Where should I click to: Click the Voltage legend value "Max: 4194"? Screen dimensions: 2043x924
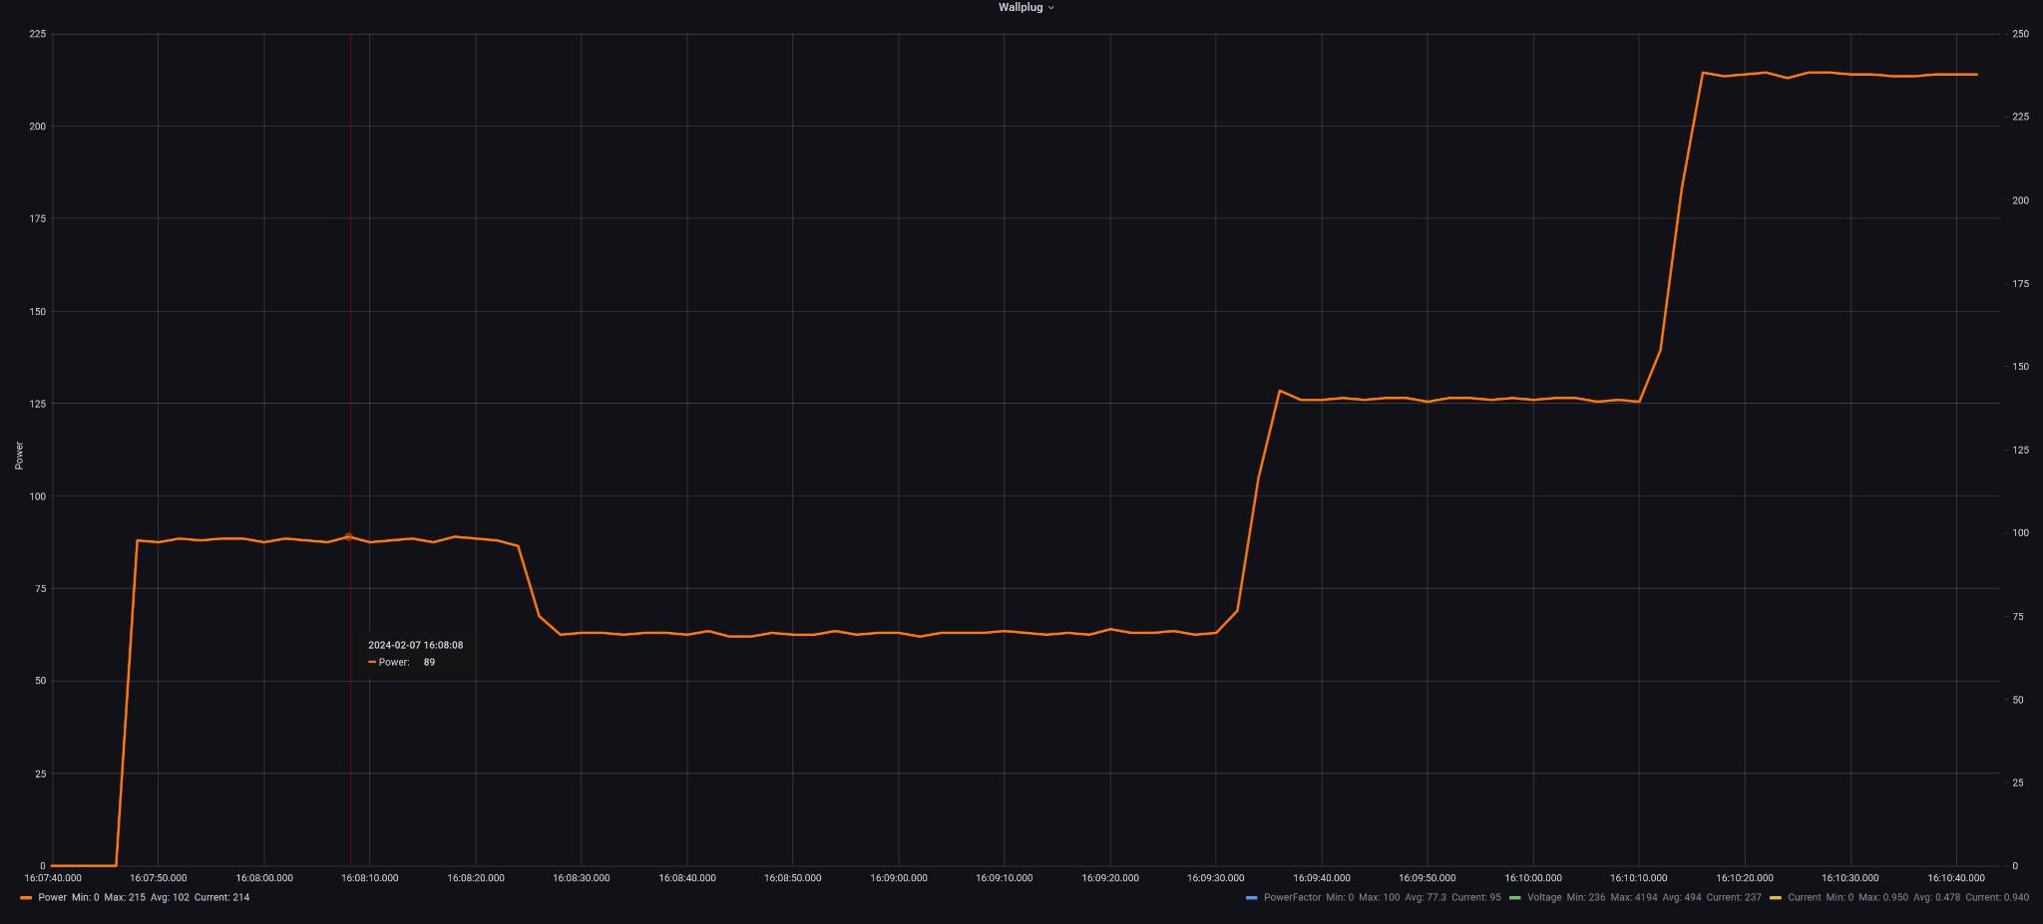(x=1634, y=897)
